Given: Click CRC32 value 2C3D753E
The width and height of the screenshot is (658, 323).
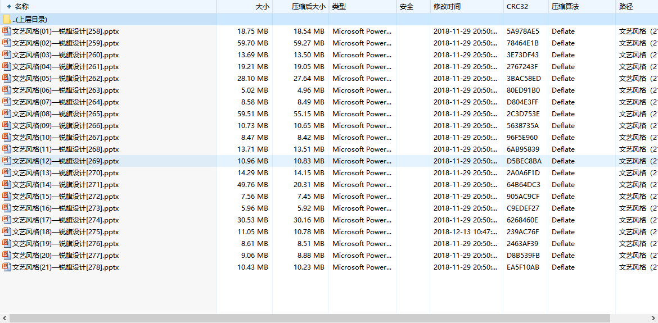Looking at the screenshot, I should click(523, 113).
